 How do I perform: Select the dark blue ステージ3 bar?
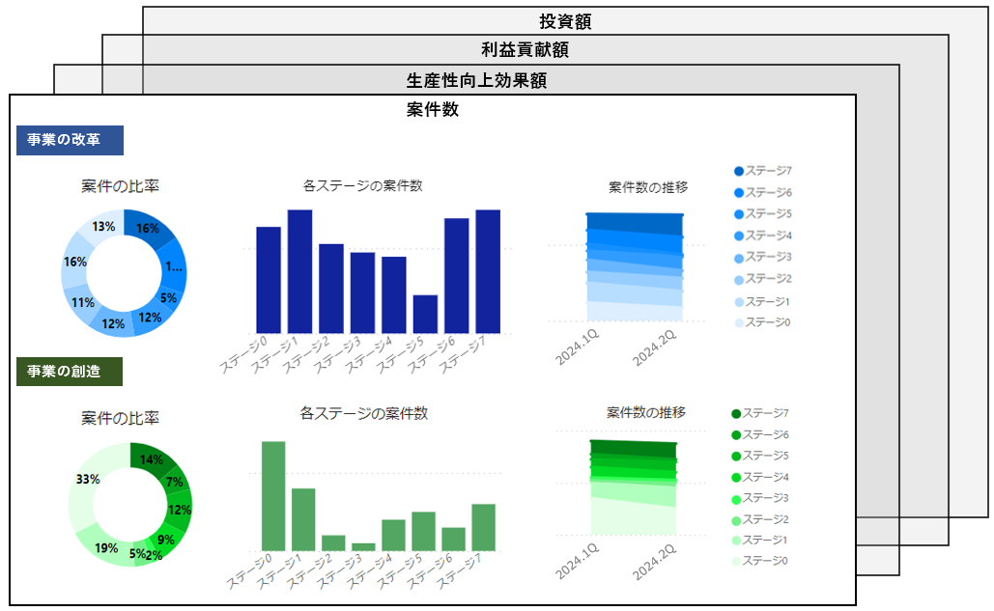[x=362, y=293]
